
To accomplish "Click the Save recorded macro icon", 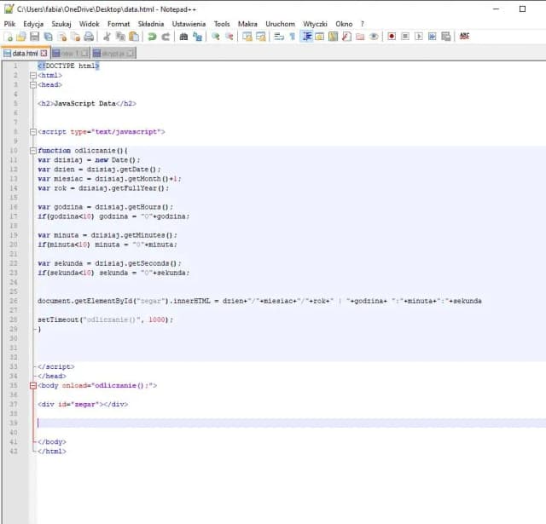I will 445,37.
